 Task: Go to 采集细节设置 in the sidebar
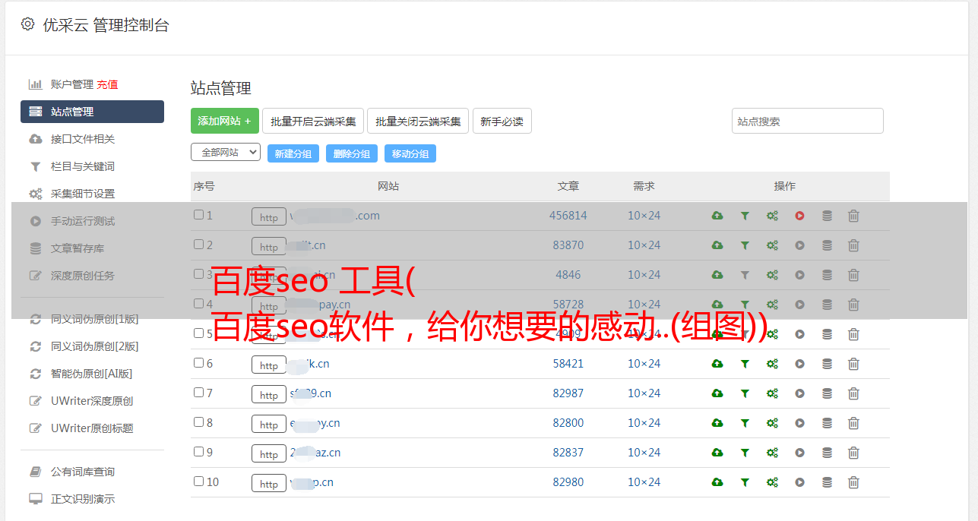pos(83,194)
